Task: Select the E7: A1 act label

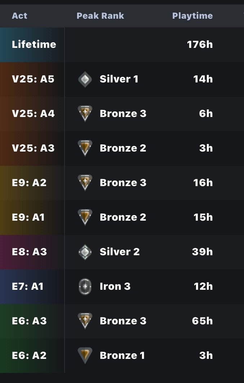Action: [x=28, y=286]
